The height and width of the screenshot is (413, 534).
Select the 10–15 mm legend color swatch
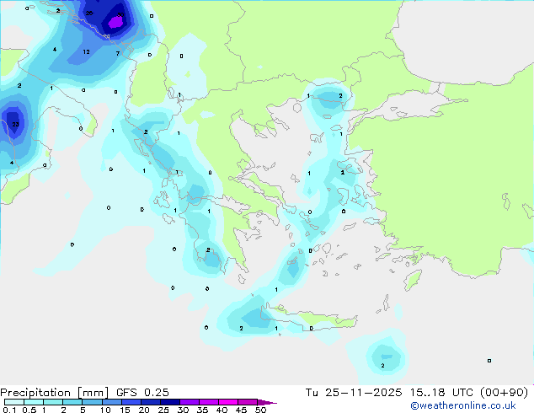[111, 402]
